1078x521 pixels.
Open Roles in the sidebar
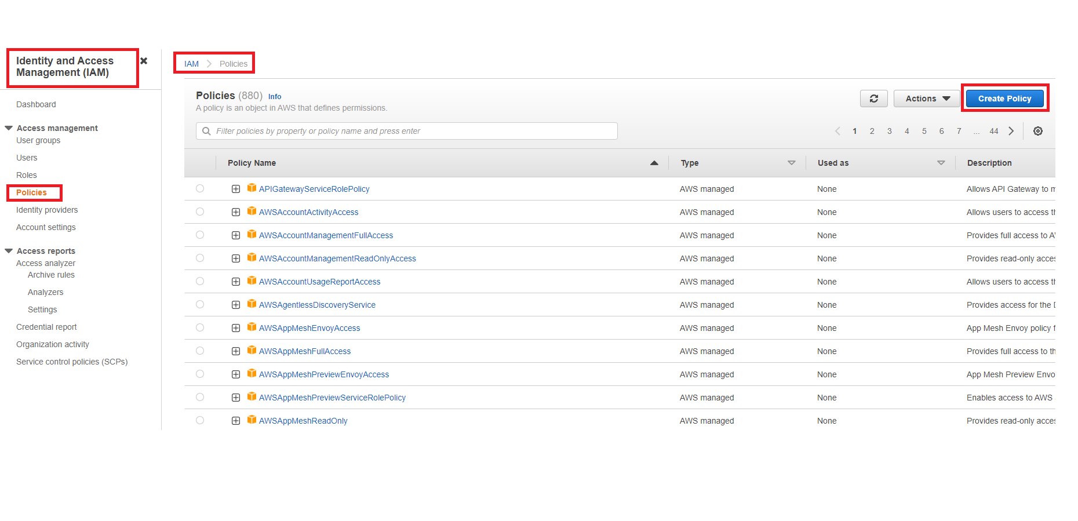pos(27,175)
